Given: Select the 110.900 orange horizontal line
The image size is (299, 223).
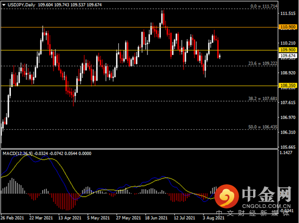Looking at the screenshot, I should point(139,27).
